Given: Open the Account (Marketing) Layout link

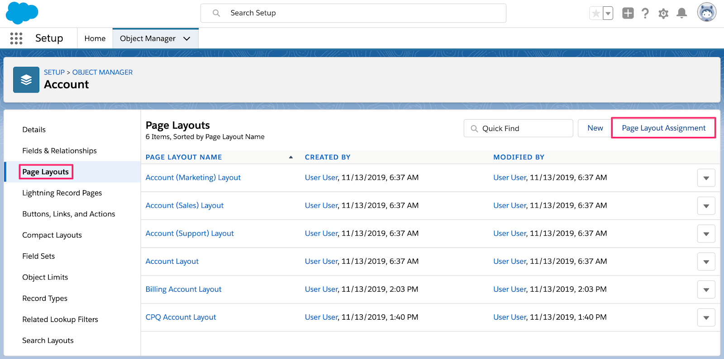Looking at the screenshot, I should [193, 177].
